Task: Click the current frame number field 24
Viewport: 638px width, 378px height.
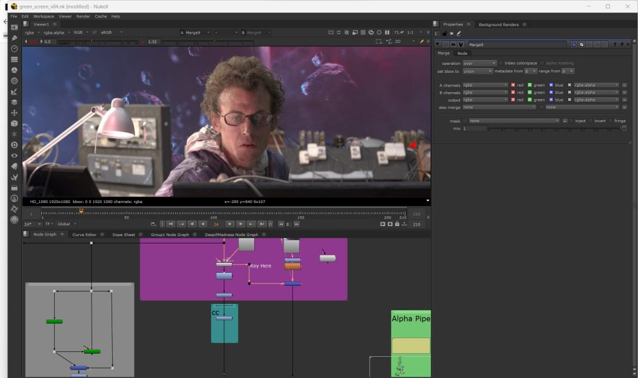Action: tap(216, 224)
